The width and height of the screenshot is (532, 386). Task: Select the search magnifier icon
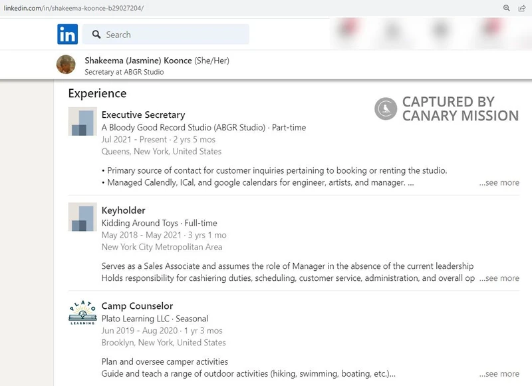click(96, 35)
